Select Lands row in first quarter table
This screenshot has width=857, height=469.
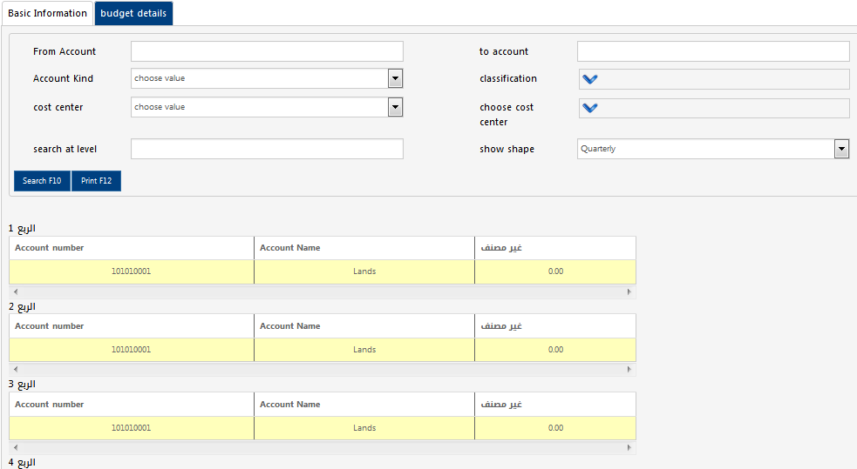click(x=364, y=271)
